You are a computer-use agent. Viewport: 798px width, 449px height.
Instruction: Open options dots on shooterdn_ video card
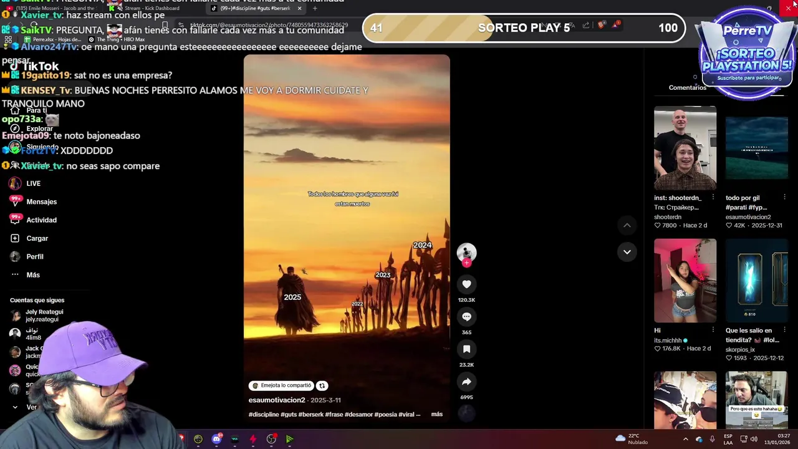713,198
